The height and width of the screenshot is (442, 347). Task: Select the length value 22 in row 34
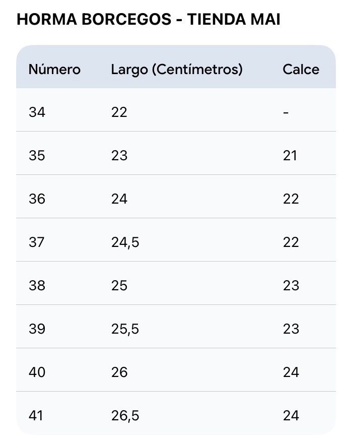pos(119,112)
